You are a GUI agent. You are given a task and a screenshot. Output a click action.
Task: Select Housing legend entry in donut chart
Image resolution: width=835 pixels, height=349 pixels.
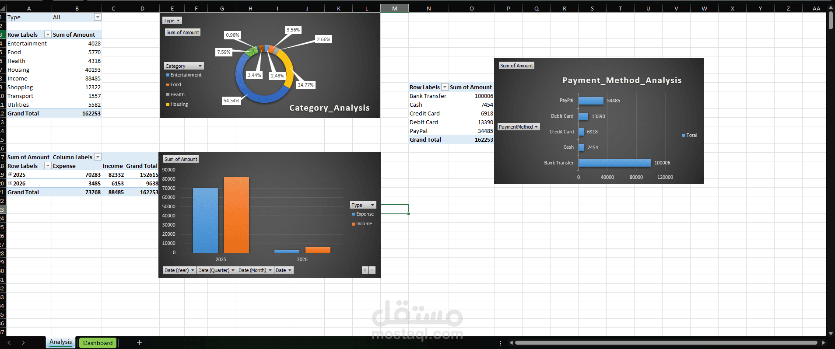pyautogui.click(x=177, y=105)
